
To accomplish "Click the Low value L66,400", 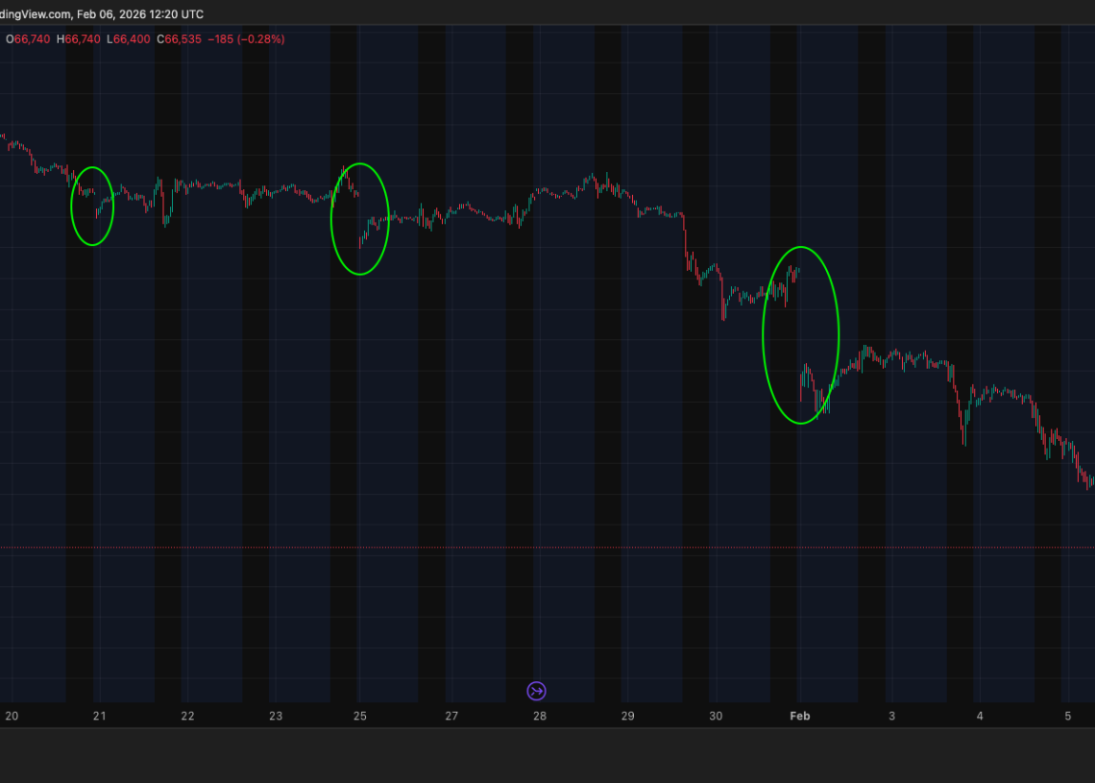I will tap(129, 39).
